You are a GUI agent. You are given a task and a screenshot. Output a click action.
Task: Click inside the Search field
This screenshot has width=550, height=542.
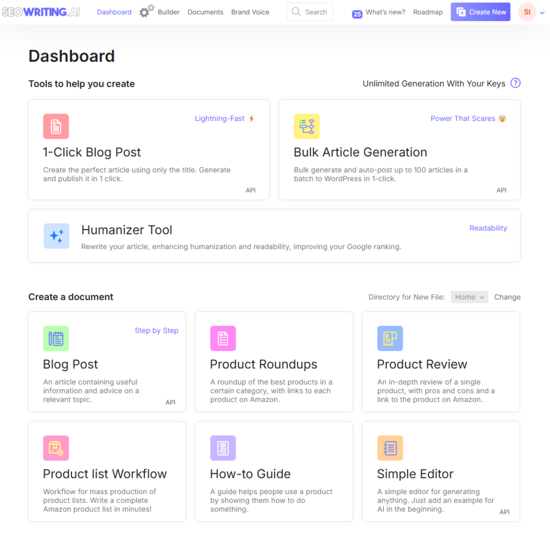coord(310,11)
